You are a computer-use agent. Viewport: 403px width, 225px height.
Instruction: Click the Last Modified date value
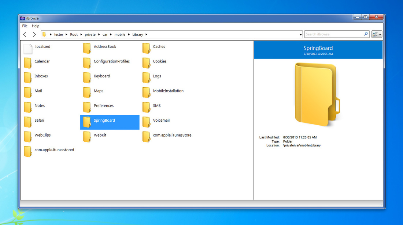point(300,137)
